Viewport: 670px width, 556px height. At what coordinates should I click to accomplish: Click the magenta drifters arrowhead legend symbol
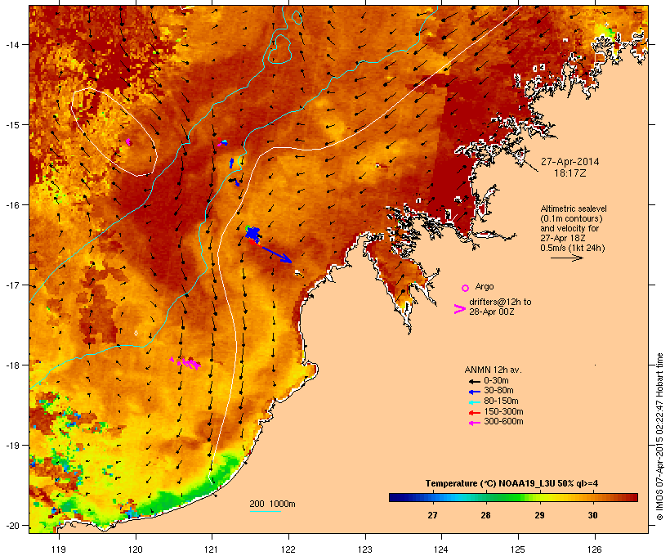460,309
